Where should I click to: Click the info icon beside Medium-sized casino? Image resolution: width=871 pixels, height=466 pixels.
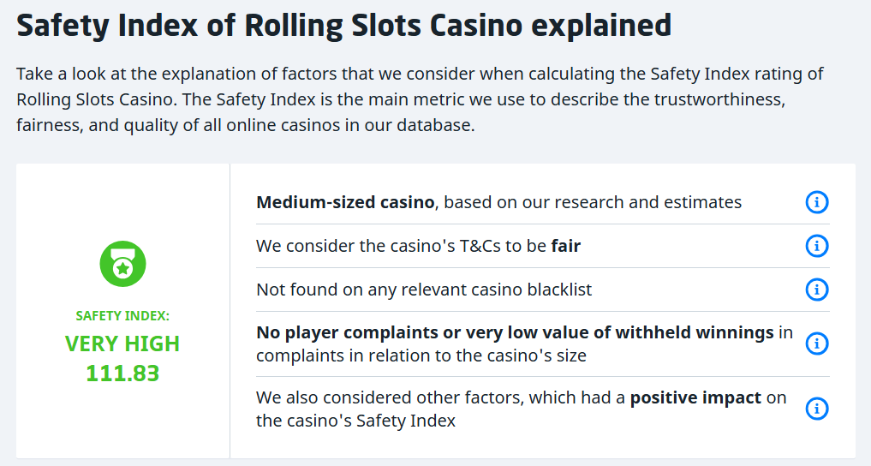click(x=817, y=203)
